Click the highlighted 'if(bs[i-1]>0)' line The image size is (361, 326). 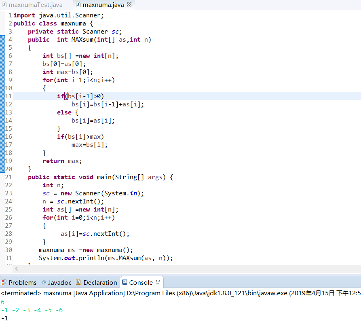click(x=80, y=96)
